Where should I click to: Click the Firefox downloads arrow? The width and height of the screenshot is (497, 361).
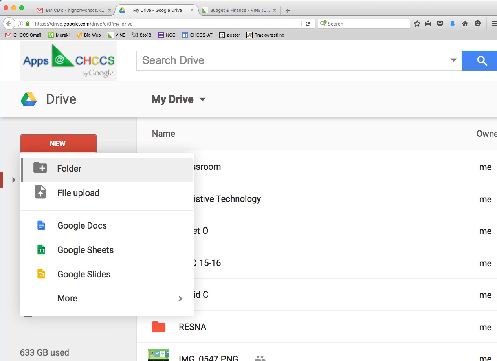click(452, 24)
